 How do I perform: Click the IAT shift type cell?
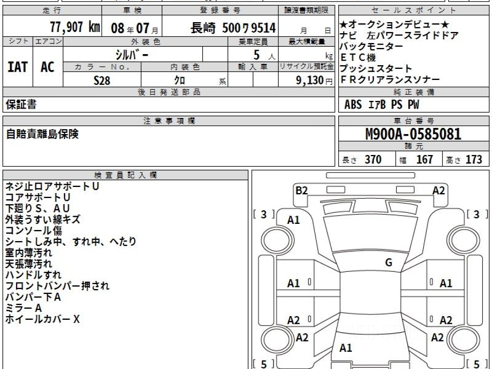pos(18,67)
